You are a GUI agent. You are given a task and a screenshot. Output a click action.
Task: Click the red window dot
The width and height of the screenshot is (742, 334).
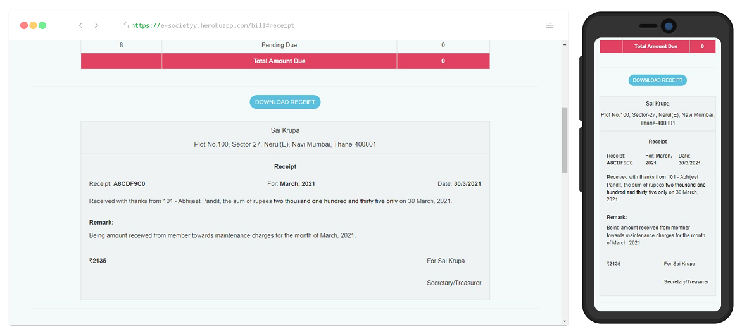(24, 25)
